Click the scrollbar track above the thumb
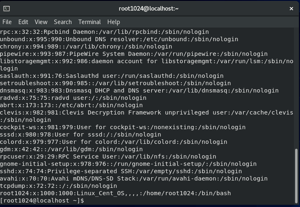 point(296,88)
